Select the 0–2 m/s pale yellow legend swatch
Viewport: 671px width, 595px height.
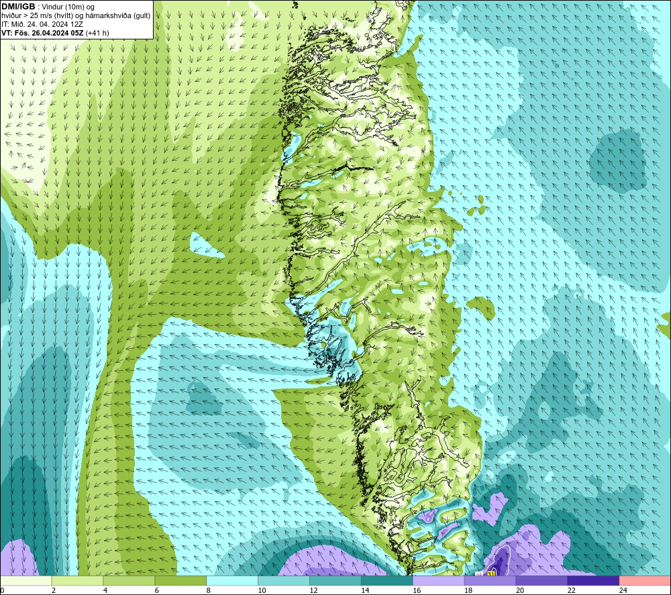pyautogui.click(x=25, y=581)
